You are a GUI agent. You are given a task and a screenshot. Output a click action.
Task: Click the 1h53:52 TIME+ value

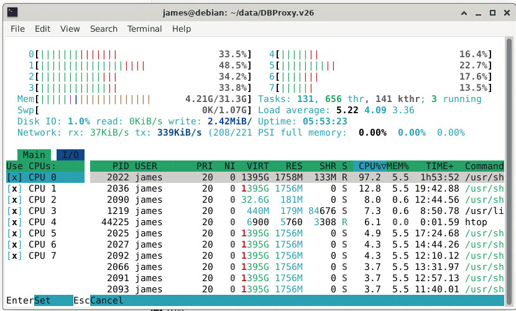pos(440,177)
